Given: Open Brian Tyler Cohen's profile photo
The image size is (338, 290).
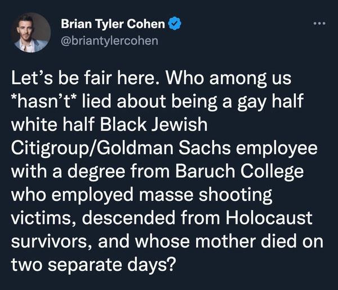Looking at the screenshot, I should coord(30,33).
